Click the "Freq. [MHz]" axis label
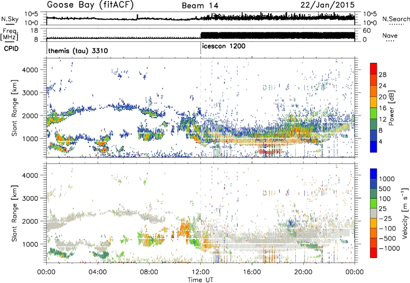Screen dimensions: 410x283 [10, 35]
